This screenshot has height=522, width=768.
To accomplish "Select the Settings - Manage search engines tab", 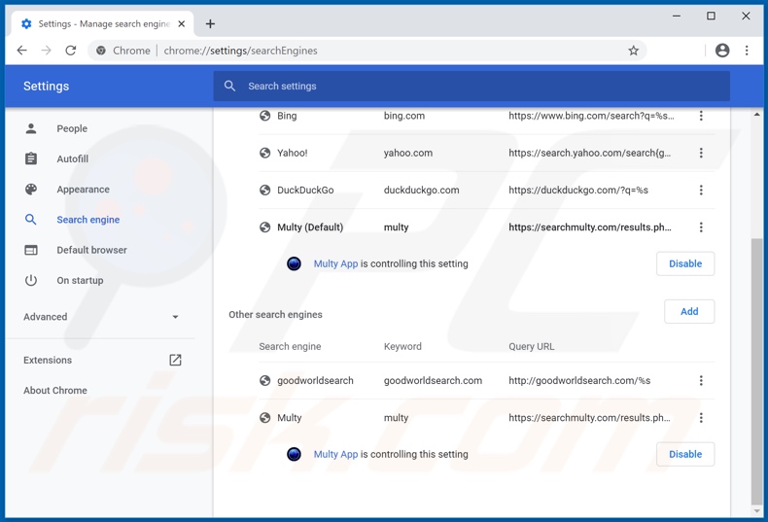I will (102, 23).
